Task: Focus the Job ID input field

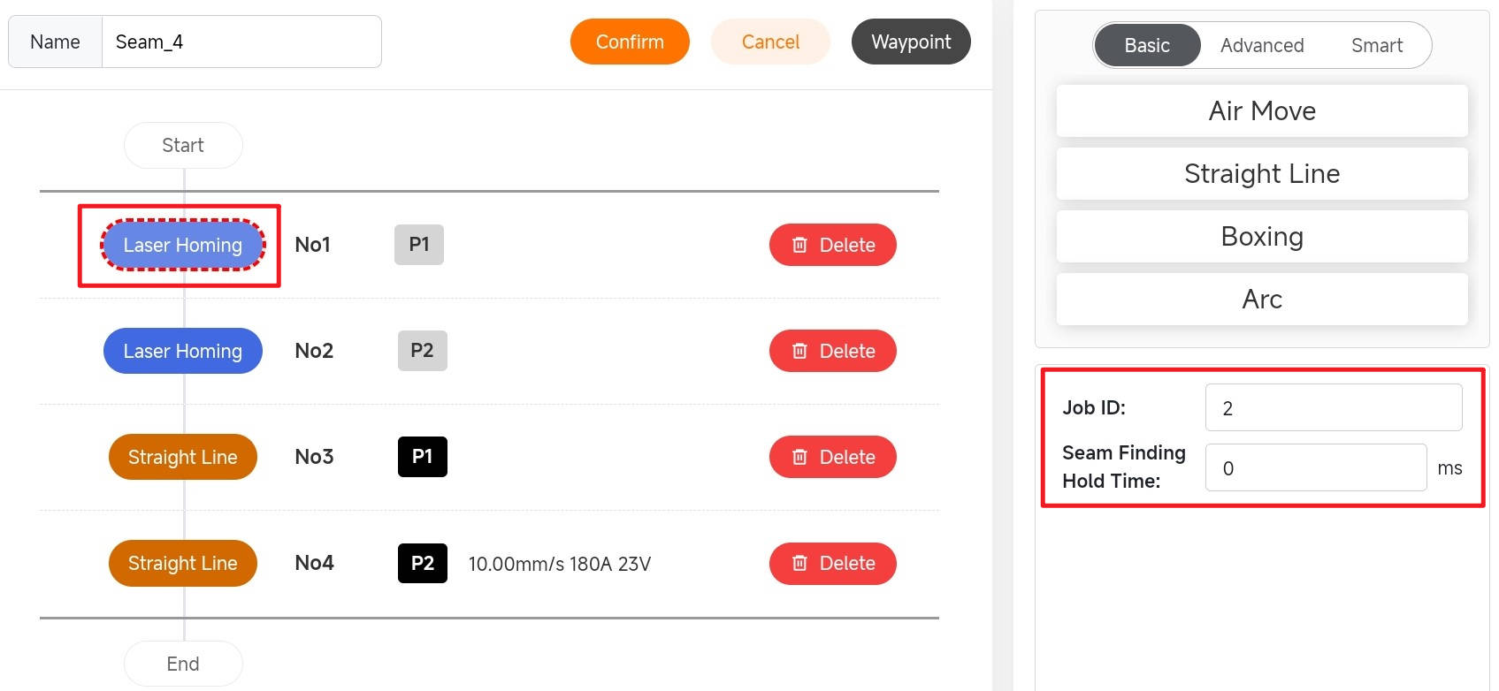Action: point(1333,408)
